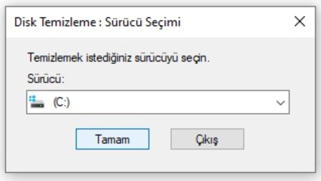Open the drive selection combo box
The image size is (321, 181).
(158, 102)
